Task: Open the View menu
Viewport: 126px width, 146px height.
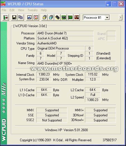Action: 21,10
